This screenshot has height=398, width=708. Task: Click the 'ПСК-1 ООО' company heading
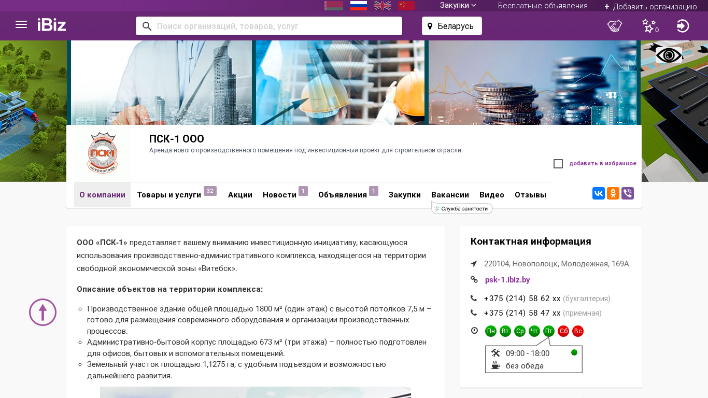click(x=177, y=139)
